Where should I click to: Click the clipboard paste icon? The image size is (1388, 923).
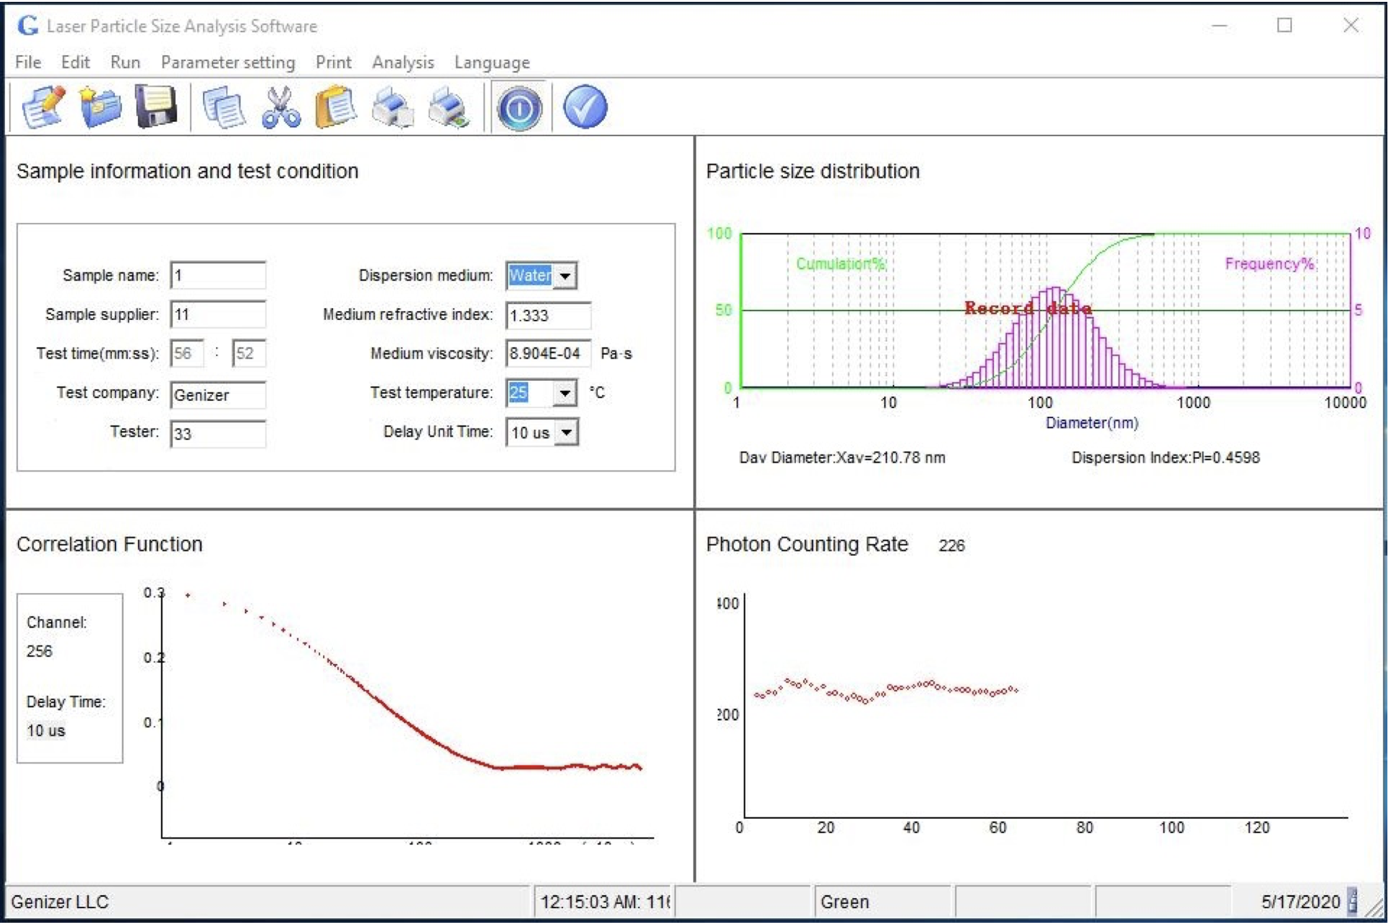pyautogui.click(x=336, y=107)
